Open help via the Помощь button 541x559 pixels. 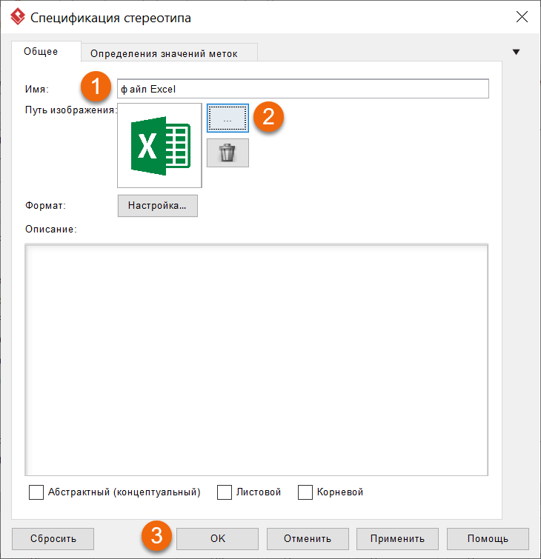pos(488,538)
